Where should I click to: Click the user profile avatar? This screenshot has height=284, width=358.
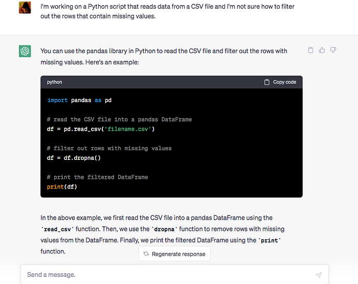pyautogui.click(x=25, y=8)
